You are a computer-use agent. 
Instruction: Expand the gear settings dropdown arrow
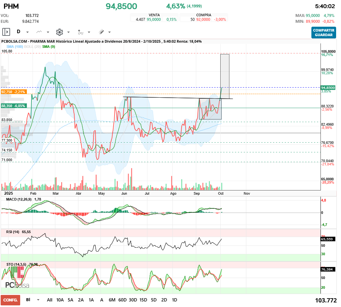[68, 32]
